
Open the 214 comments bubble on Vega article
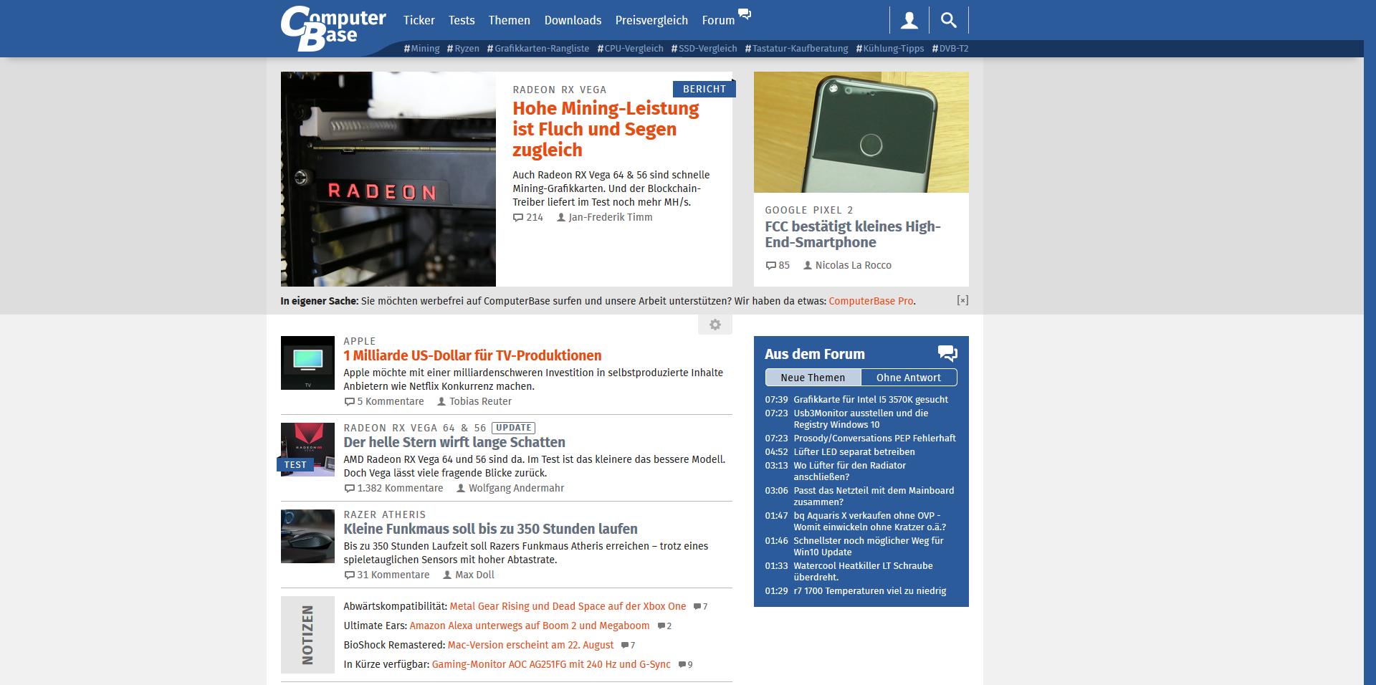tap(528, 217)
